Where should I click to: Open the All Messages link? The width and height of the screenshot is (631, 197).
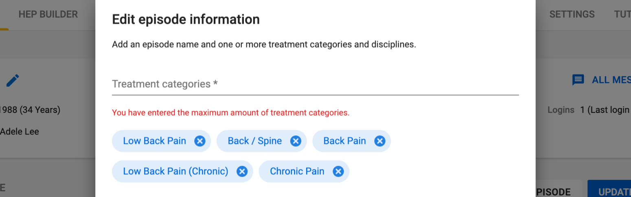click(611, 80)
